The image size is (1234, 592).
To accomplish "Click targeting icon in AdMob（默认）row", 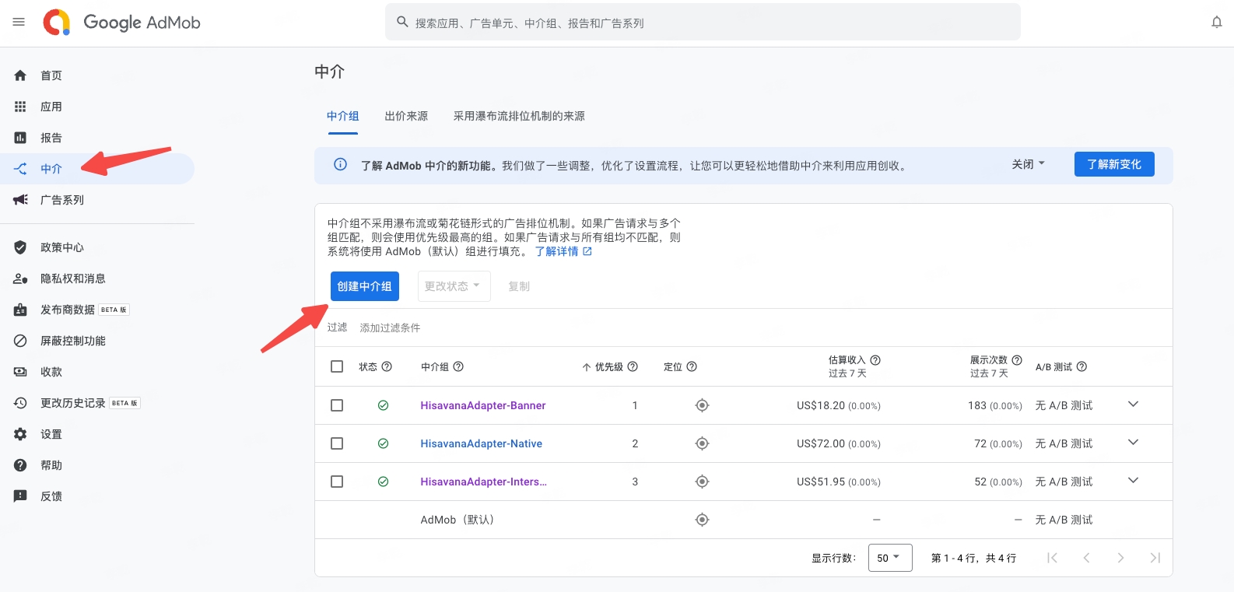I will pos(702,520).
